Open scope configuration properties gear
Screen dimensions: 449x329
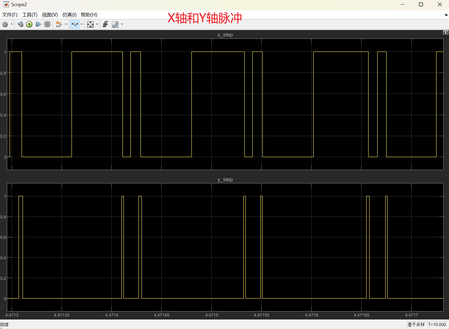tap(5, 24)
